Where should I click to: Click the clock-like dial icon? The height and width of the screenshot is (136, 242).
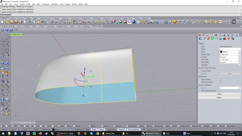point(220,22)
